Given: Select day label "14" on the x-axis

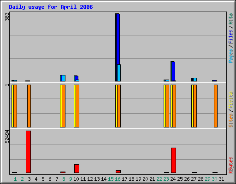Looking at the screenshot, I should tap(104, 179).
